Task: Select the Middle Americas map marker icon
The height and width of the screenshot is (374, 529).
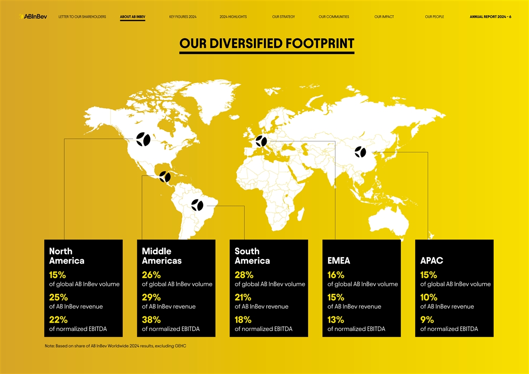Action: coord(165,176)
